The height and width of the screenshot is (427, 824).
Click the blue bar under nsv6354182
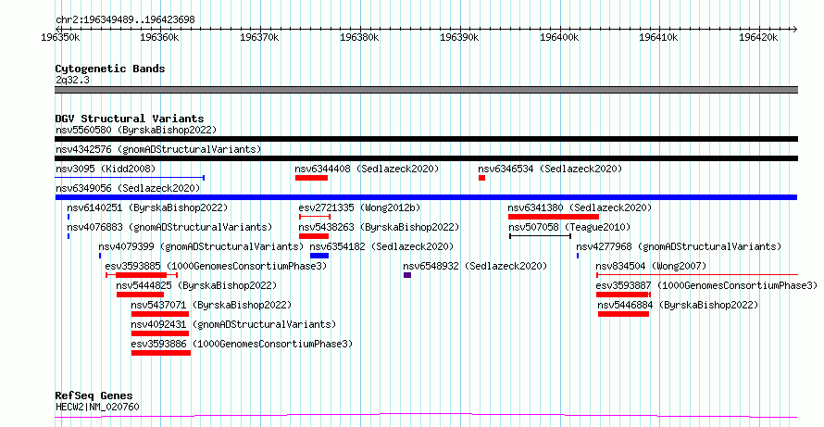(x=319, y=256)
